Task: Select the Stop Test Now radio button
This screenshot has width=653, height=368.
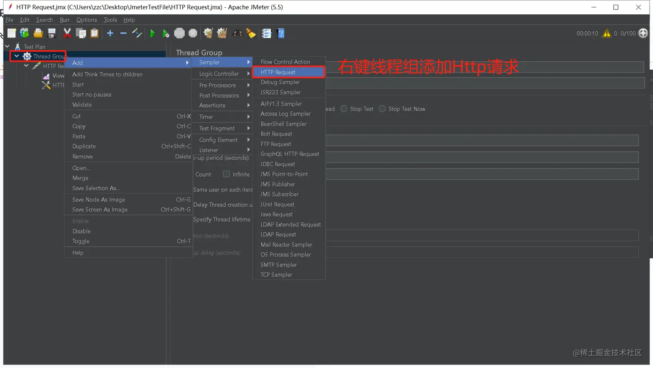Action: [382, 109]
